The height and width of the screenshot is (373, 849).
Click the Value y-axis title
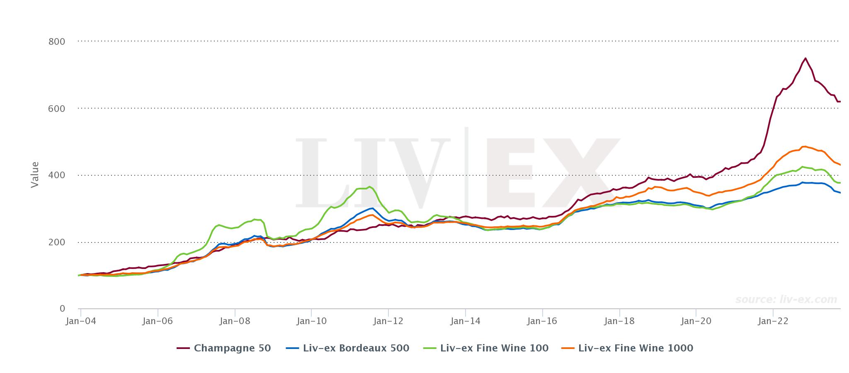(x=35, y=175)
